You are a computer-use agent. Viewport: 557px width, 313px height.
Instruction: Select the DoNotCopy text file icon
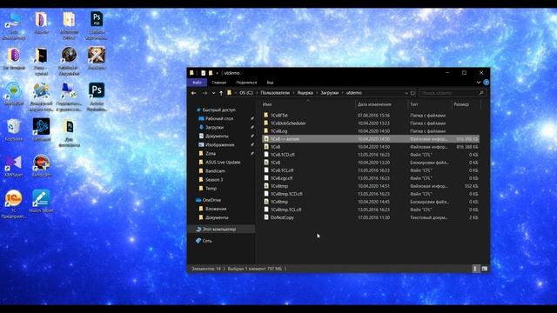(265, 217)
